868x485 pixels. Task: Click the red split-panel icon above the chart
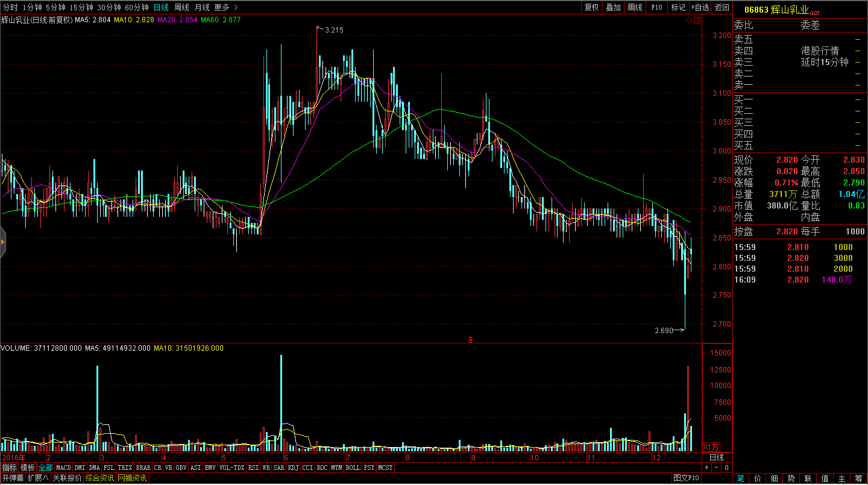(697, 20)
